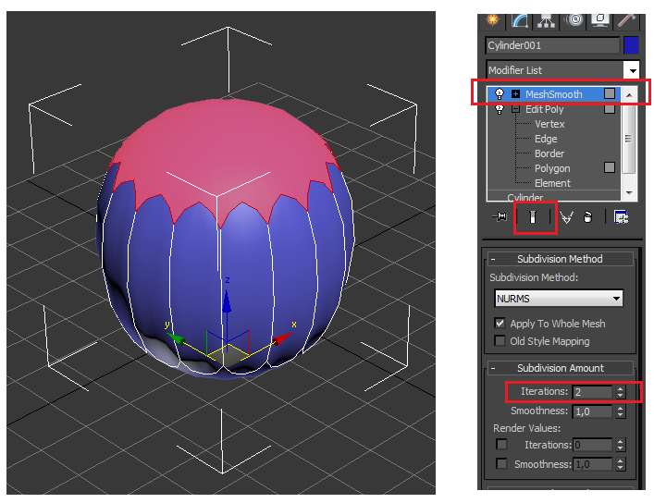The width and height of the screenshot is (654, 503).
Task: Remove modifier from stack icon
Action: [x=587, y=217]
